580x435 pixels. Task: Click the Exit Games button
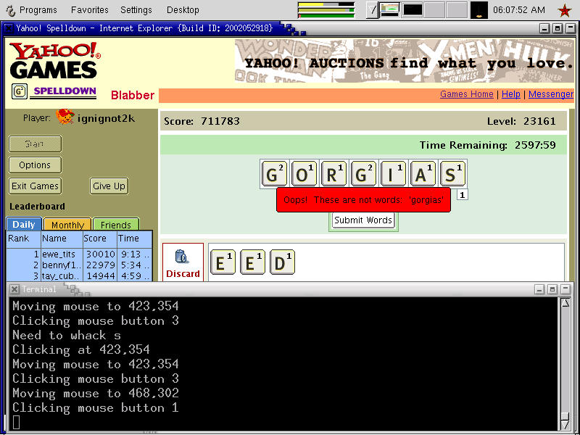35,186
